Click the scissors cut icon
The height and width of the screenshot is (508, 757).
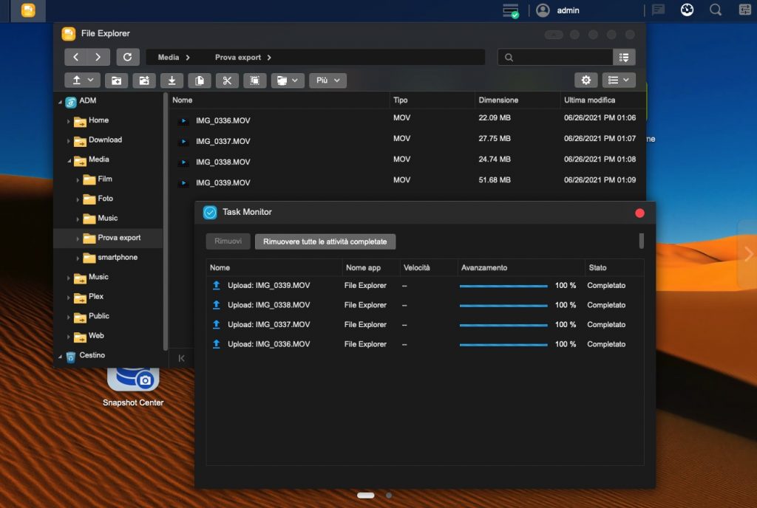click(227, 80)
